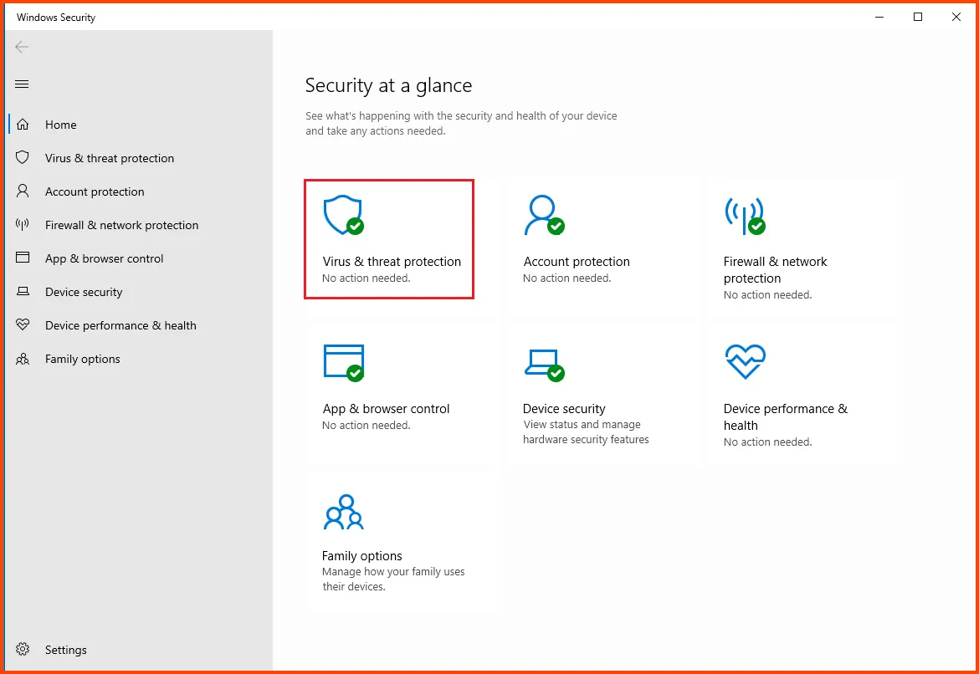Click the person icon beside Account protection in sidebar
This screenshot has height=674, width=979.
23,191
